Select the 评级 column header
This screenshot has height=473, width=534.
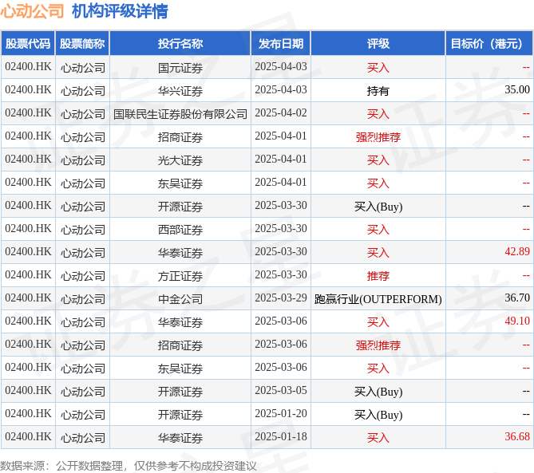[378, 44]
